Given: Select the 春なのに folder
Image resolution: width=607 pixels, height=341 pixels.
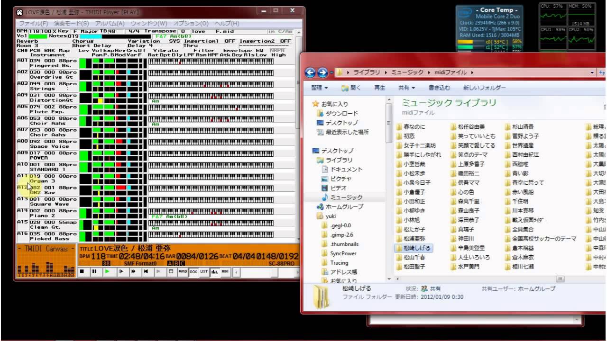Looking at the screenshot, I should pos(411,127).
